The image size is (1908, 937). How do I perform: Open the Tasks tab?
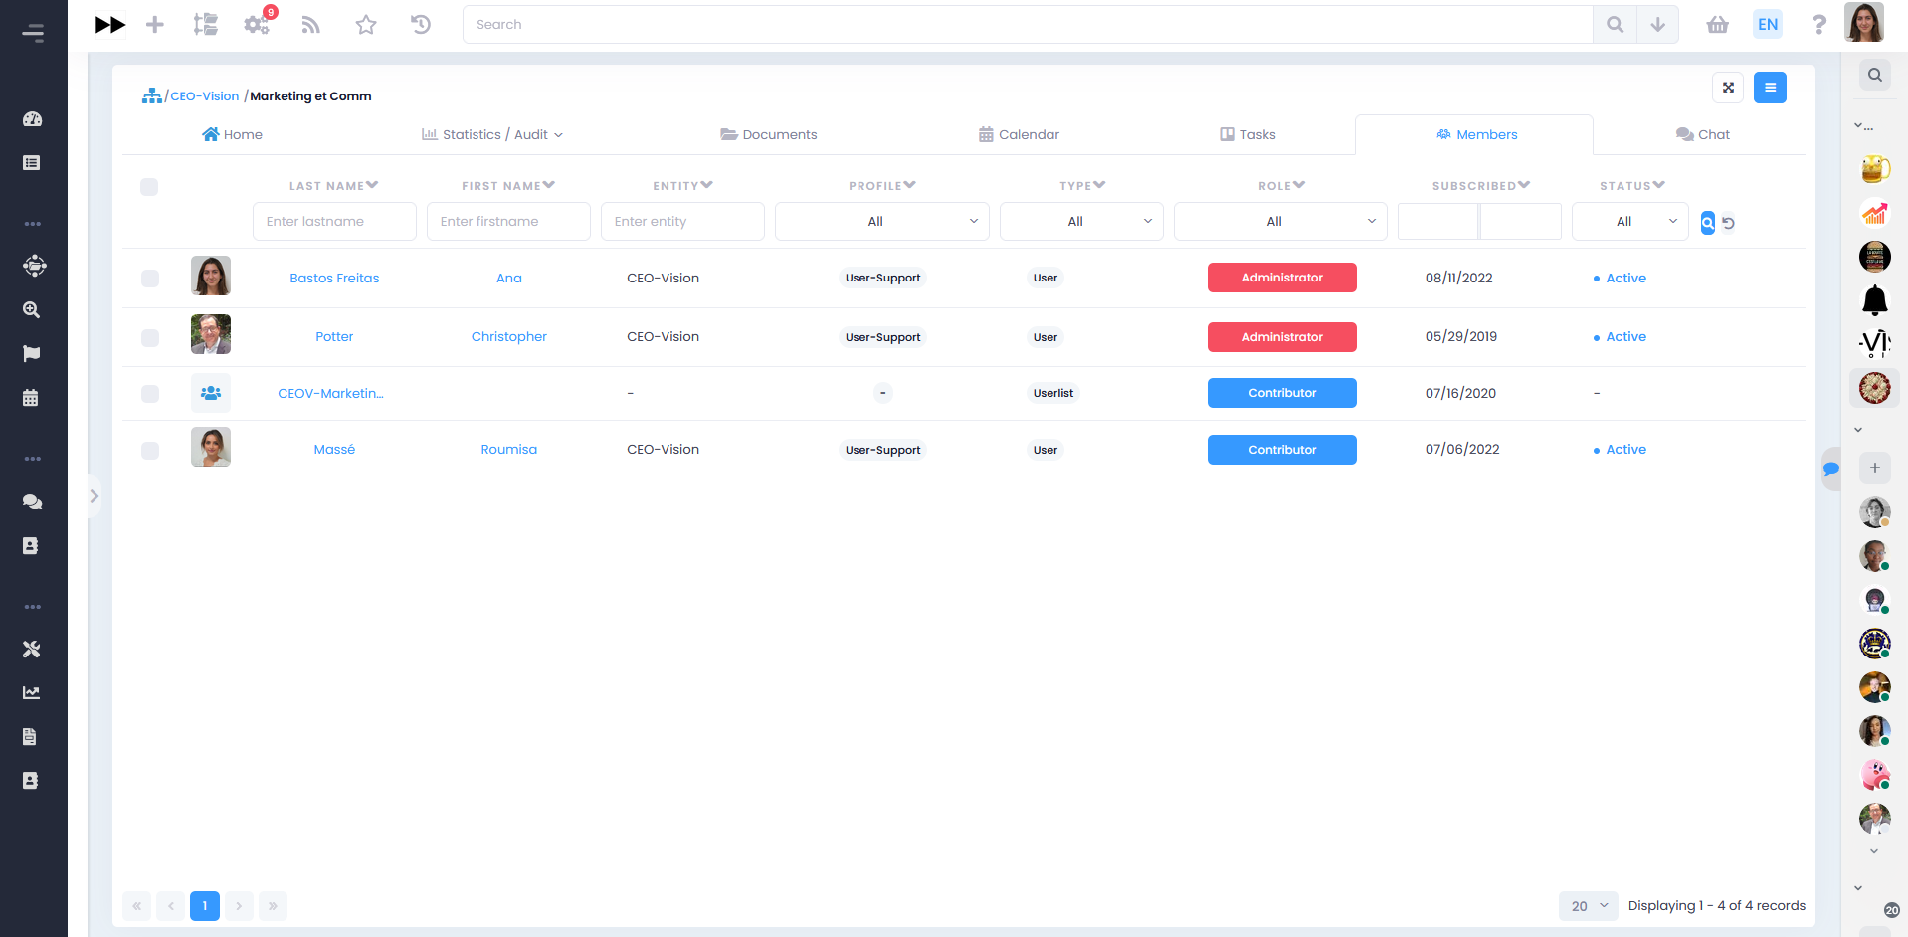(x=1246, y=134)
